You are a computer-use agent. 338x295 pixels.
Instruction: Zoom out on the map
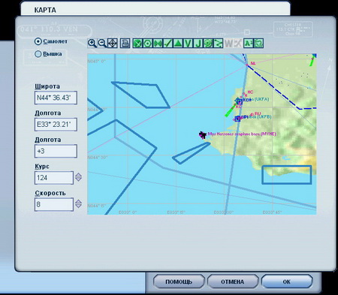[x=102, y=44]
